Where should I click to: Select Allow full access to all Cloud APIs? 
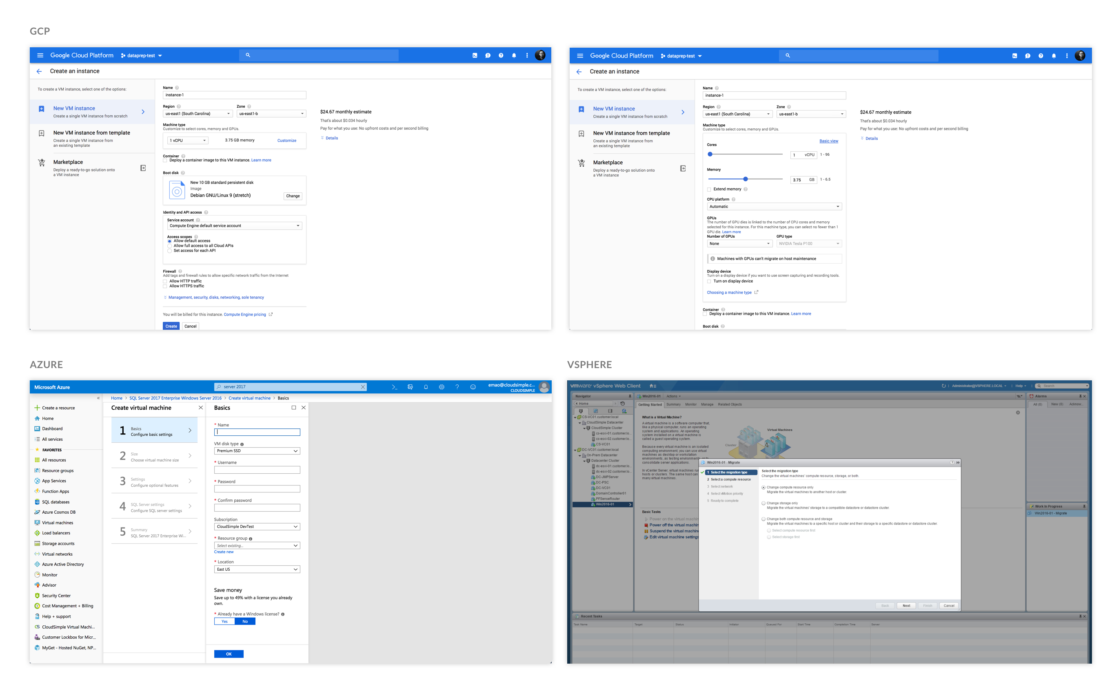pos(169,246)
